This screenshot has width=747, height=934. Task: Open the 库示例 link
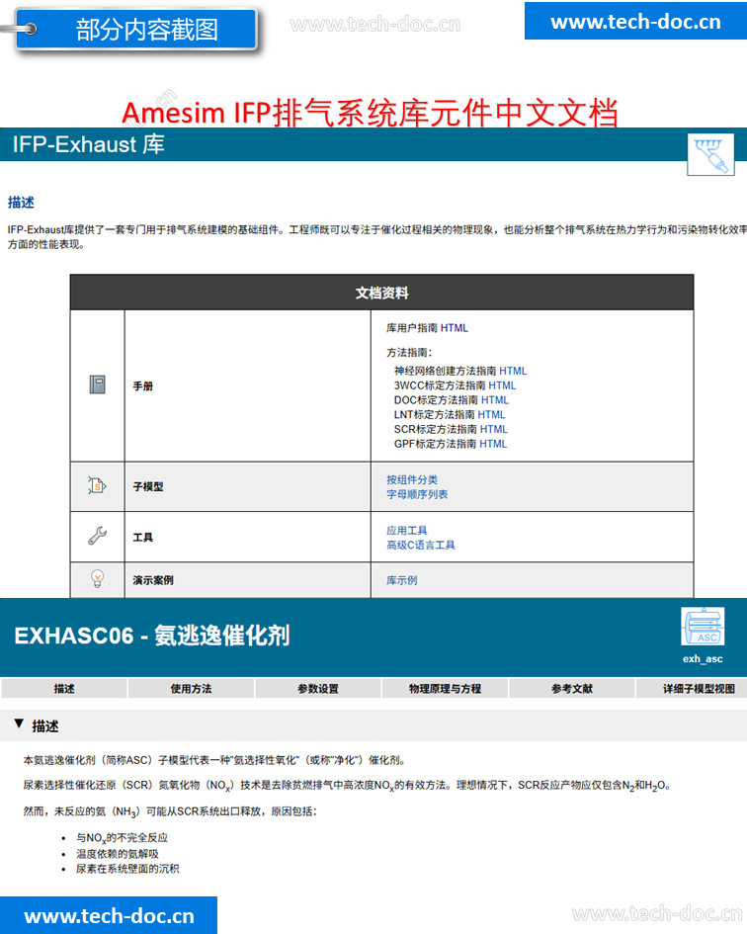(401, 580)
